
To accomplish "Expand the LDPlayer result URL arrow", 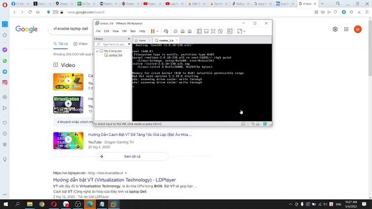I will click(126, 173).
